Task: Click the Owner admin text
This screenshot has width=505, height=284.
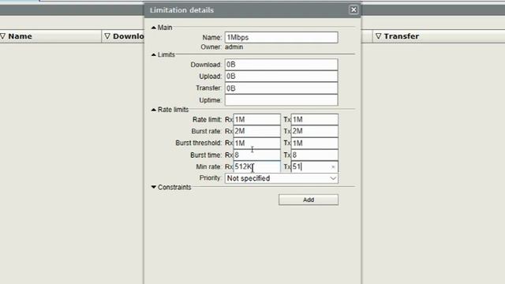Action: (234, 47)
